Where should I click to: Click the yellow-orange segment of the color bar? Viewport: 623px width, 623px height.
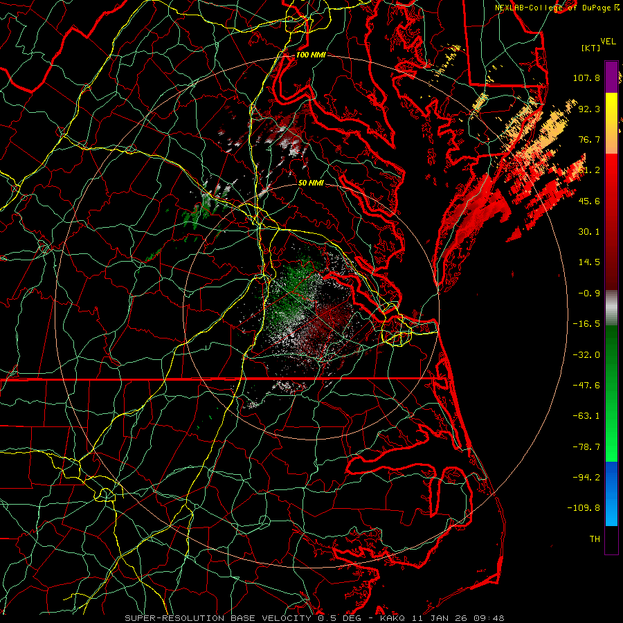tap(611, 123)
